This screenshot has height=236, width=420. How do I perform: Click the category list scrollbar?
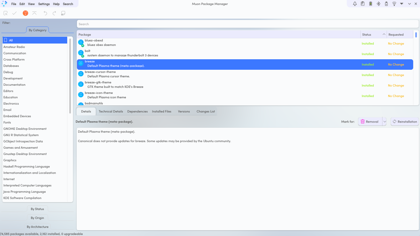click(x=70, y=76)
